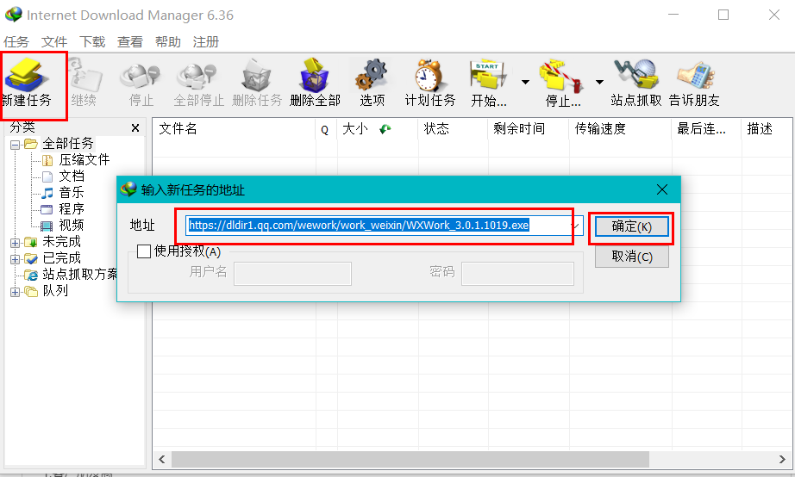Viewport: 795px width, 477px height.
Task: Sort by 剩余时间 column header
Action: click(529, 128)
